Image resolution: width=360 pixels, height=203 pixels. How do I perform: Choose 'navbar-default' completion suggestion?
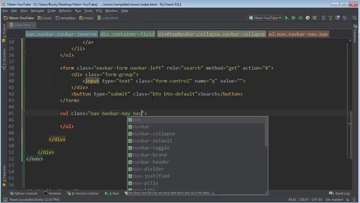(196, 141)
